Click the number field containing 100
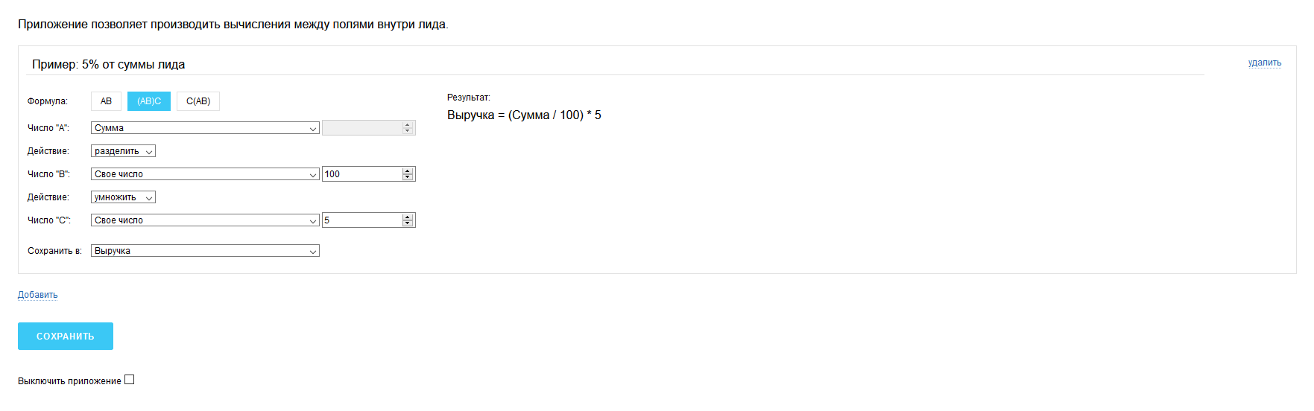The width and height of the screenshot is (1314, 411). 361,174
